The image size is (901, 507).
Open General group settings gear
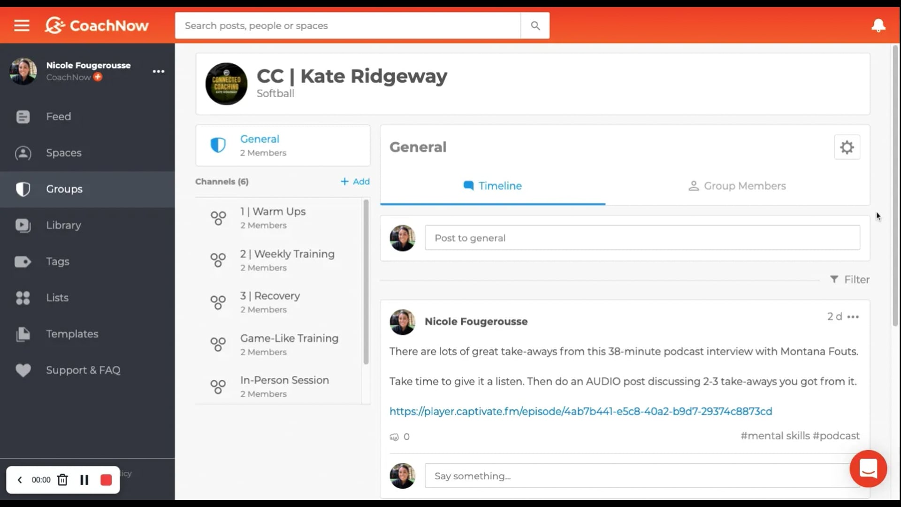847,147
